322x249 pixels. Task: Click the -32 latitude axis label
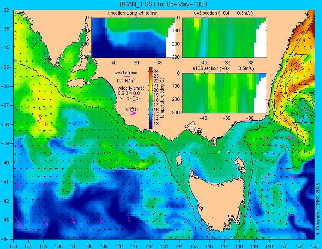click(5, 10)
